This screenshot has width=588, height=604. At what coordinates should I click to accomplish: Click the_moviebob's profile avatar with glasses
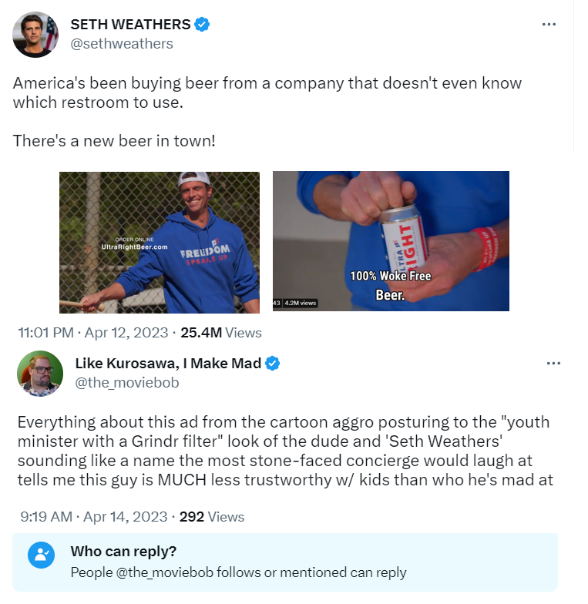click(40, 373)
